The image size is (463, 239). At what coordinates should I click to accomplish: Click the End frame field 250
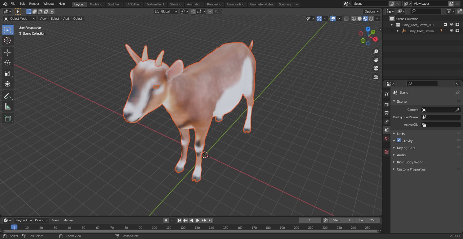368,220
